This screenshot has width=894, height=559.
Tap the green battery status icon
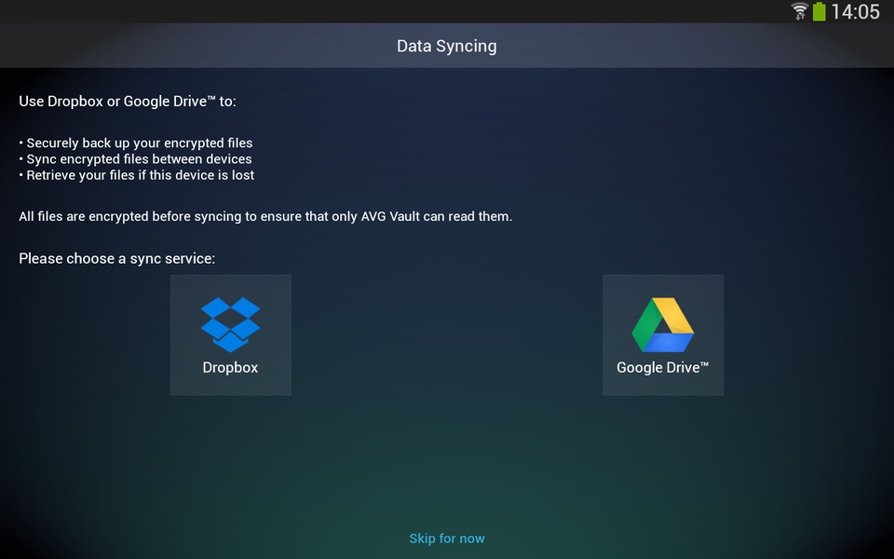(x=819, y=11)
